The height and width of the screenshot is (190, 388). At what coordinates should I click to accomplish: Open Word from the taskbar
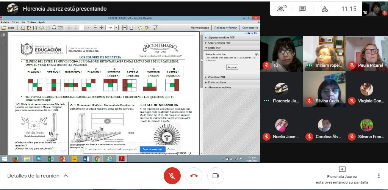click(86, 159)
